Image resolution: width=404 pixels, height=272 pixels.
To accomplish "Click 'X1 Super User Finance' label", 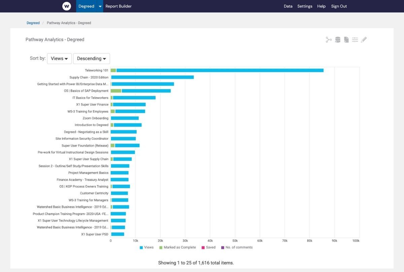I will point(92,105).
